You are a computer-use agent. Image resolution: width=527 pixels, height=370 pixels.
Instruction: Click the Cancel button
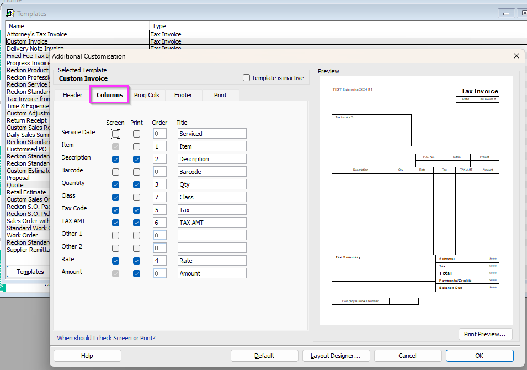[x=408, y=356]
